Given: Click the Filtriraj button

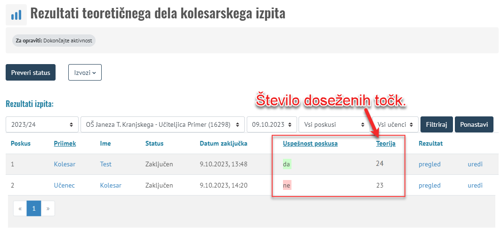Looking at the screenshot, I should [x=436, y=125].
